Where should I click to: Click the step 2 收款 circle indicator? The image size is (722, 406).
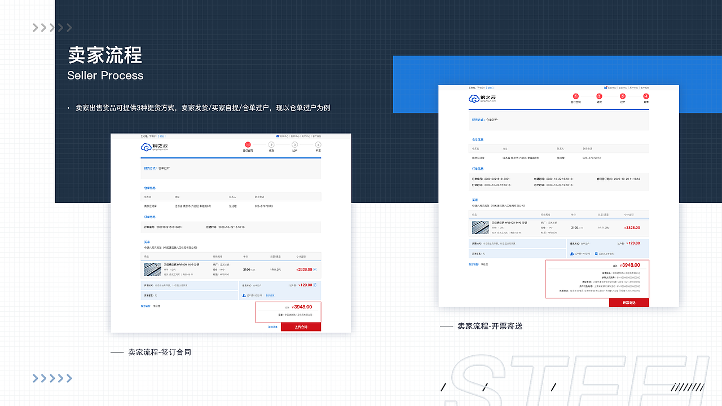point(272,144)
